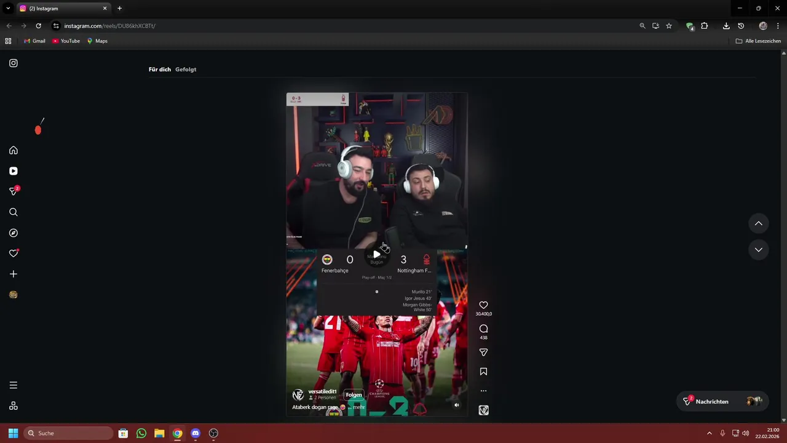Go to previous reel with up chevron
787x443 pixels.
pos(758,223)
